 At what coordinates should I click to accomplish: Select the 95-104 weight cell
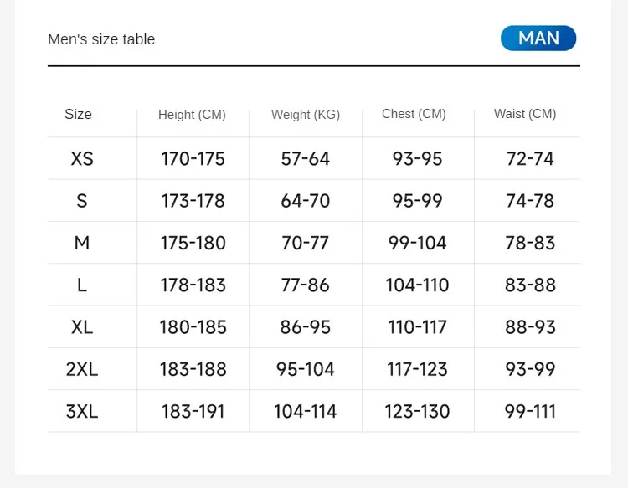(306, 369)
